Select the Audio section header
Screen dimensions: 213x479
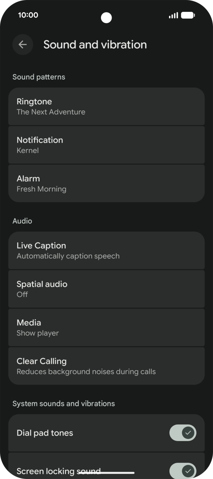click(x=22, y=221)
